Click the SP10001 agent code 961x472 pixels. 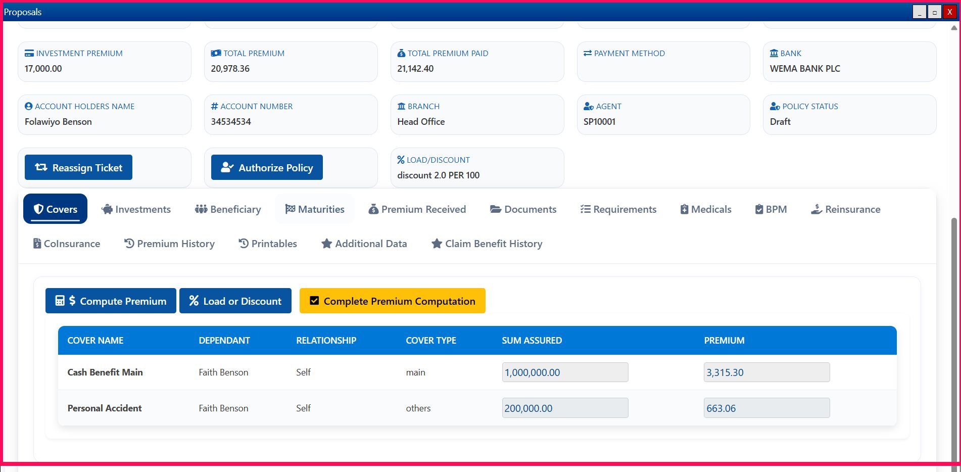coord(599,122)
